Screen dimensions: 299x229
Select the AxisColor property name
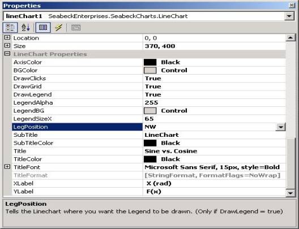[x=28, y=62]
